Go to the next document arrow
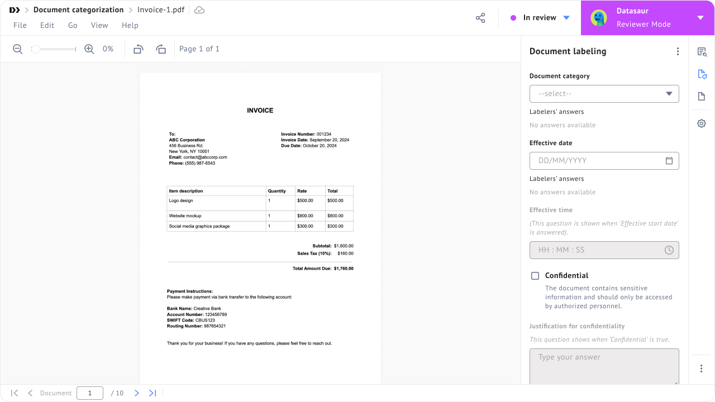 (136, 393)
